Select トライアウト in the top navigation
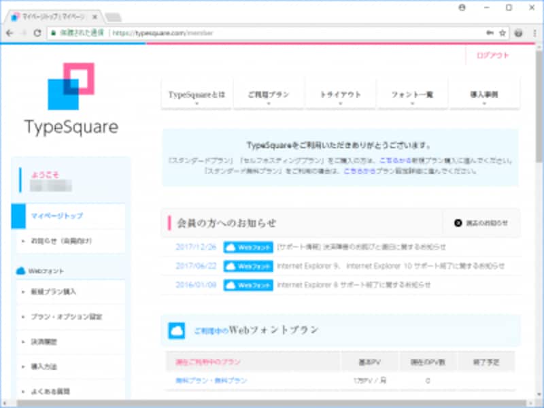 [x=340, y=93]
